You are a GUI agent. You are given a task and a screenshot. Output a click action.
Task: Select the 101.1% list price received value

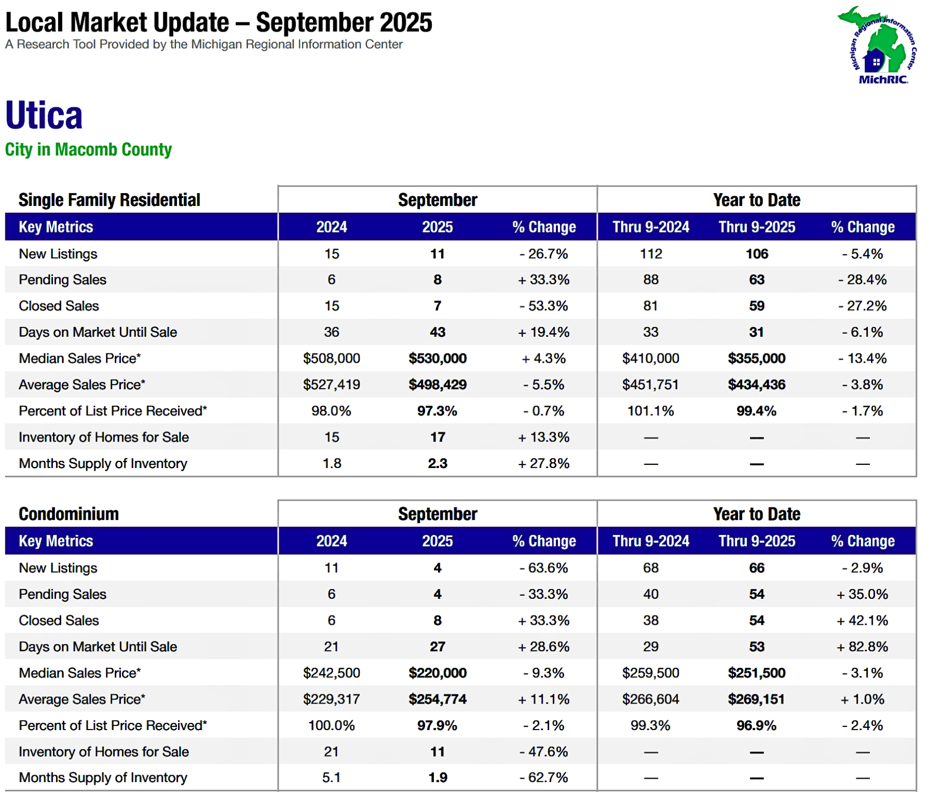(x=650, y=411)
